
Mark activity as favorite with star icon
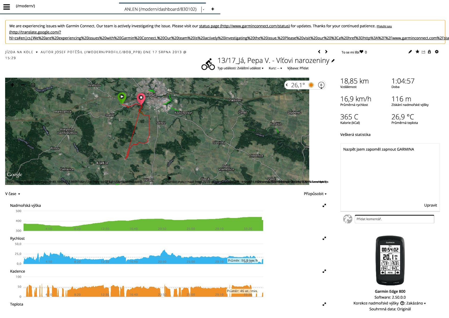coord(417,52)
